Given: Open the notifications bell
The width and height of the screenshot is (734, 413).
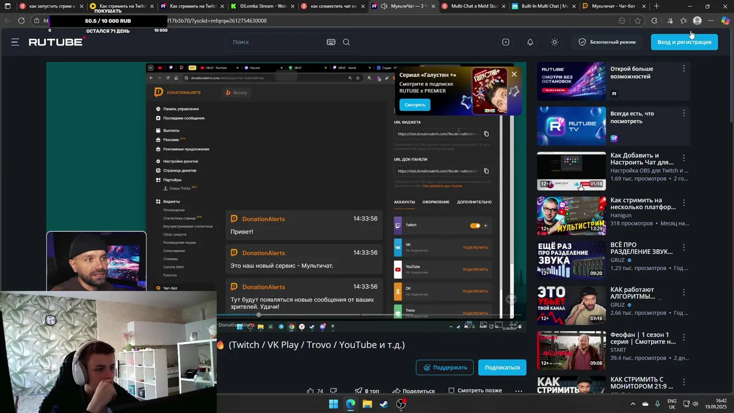Looking at the screenshot, I should click(530, 42).
